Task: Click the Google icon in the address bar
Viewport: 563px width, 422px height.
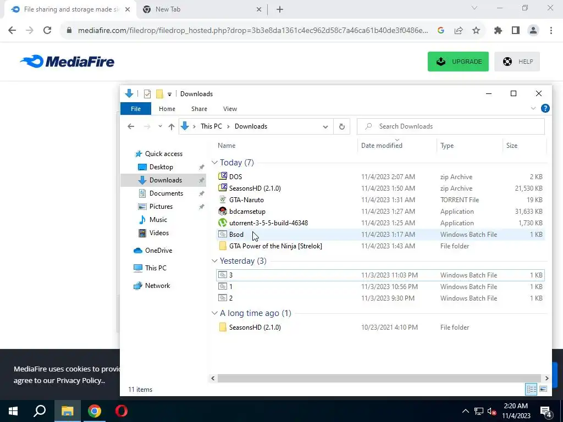Action: pyautogui.click(x=441, y=31)
